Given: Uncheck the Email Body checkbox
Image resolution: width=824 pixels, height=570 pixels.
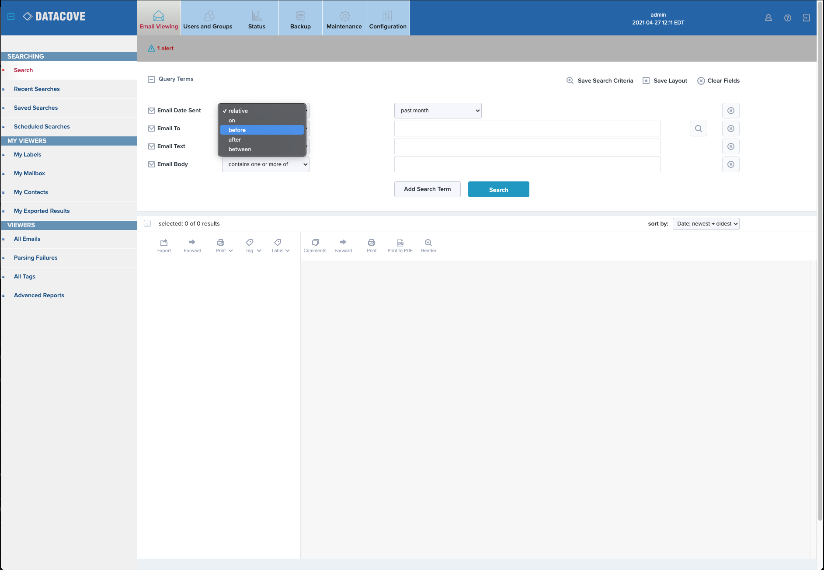Looking at the screenshot, I should (x=152, y=164).
